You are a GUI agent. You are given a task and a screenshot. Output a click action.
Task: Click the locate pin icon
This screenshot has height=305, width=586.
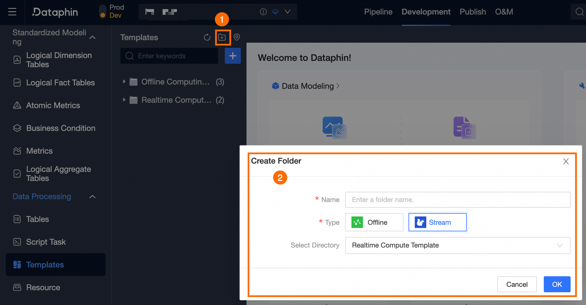(x=237, y=37)
